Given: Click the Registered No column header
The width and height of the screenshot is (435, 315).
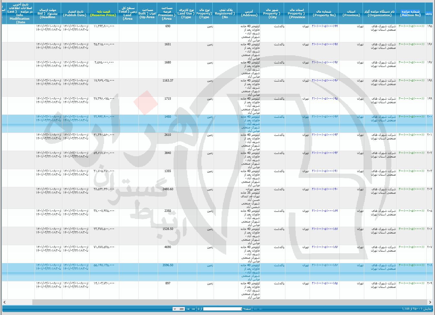Looking at the screenshot, I should pos(225,13).
